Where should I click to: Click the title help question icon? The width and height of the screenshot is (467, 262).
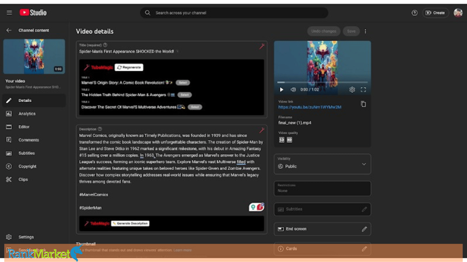(x=105, y=45)
